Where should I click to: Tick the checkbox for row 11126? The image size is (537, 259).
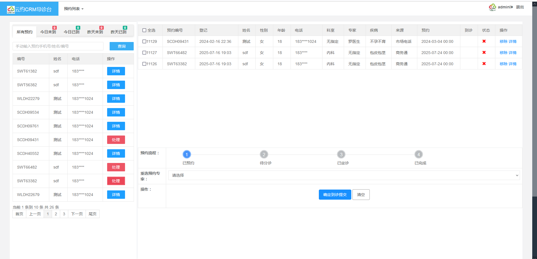coord(144,64)
